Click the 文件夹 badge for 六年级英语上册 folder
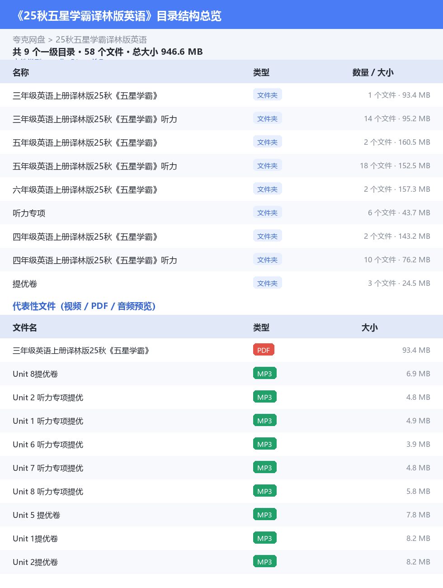Image resolution: width=443 pixels, height=588 pixels. coord(268,189)
